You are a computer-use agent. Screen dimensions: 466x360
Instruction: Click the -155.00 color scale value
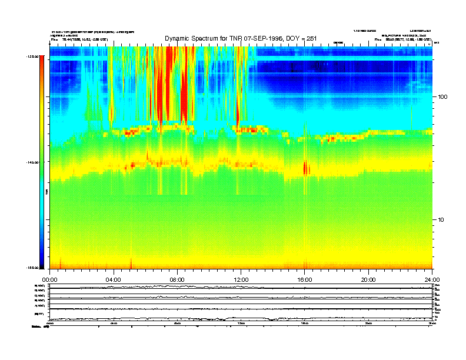pyautogui.click(x=32, y=268)
